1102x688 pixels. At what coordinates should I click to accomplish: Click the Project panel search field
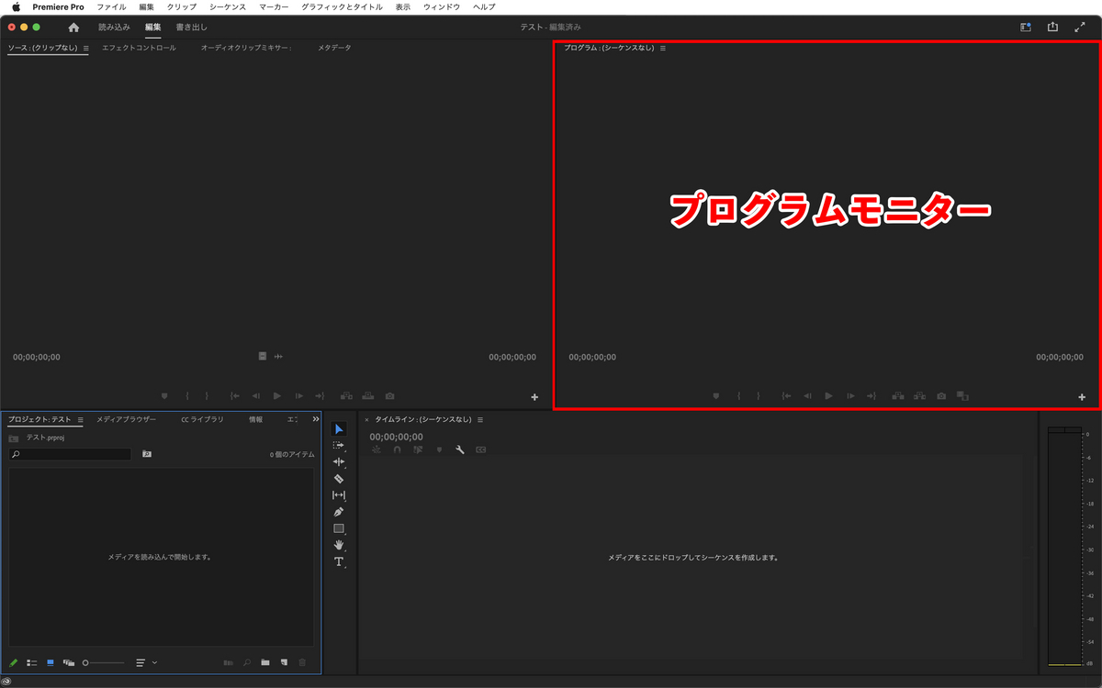pos(71,454)
